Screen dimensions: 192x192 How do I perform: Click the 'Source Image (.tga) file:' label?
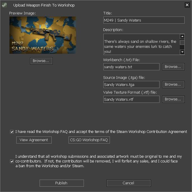pos(124,78)
